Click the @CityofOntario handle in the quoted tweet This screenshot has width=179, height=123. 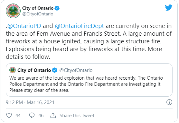(x=76, y=70)
